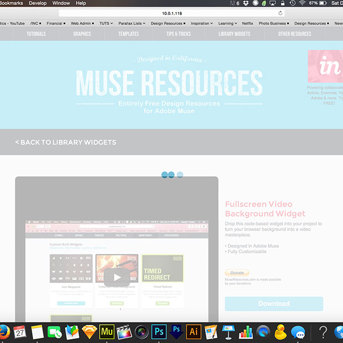Open the Tips & Tricks nav tab
343x343 pixels.
179,34
